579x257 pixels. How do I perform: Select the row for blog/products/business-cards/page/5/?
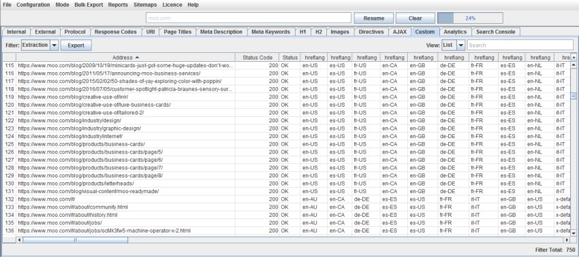point(287,152)
